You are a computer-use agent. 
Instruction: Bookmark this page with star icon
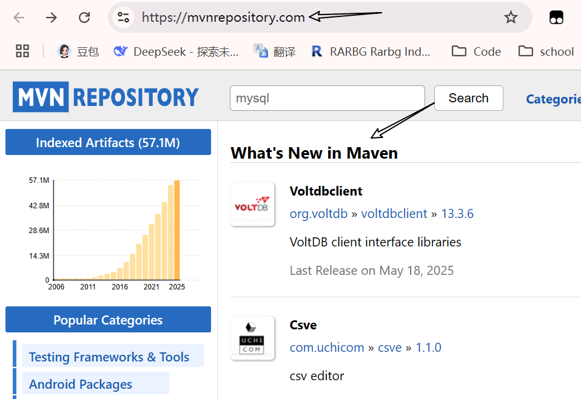tap(511, 18)
